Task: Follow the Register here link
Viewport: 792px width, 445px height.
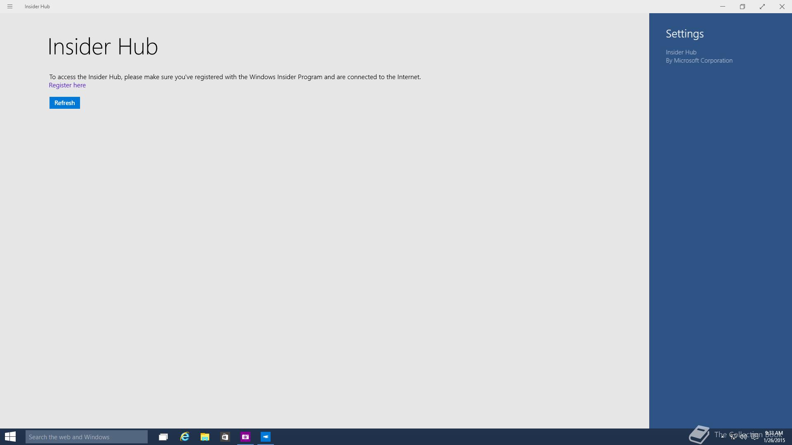Action: tap(67, 85)
